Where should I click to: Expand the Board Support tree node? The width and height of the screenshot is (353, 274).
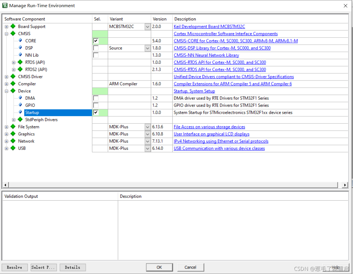[6, 27]
